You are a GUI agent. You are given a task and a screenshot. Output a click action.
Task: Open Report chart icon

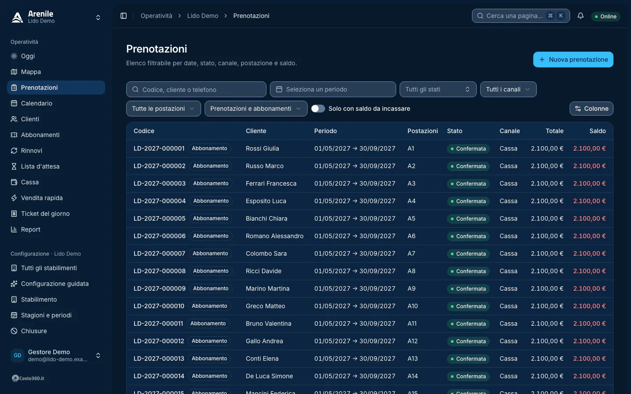pyautogui.click(x=14, y=229)
